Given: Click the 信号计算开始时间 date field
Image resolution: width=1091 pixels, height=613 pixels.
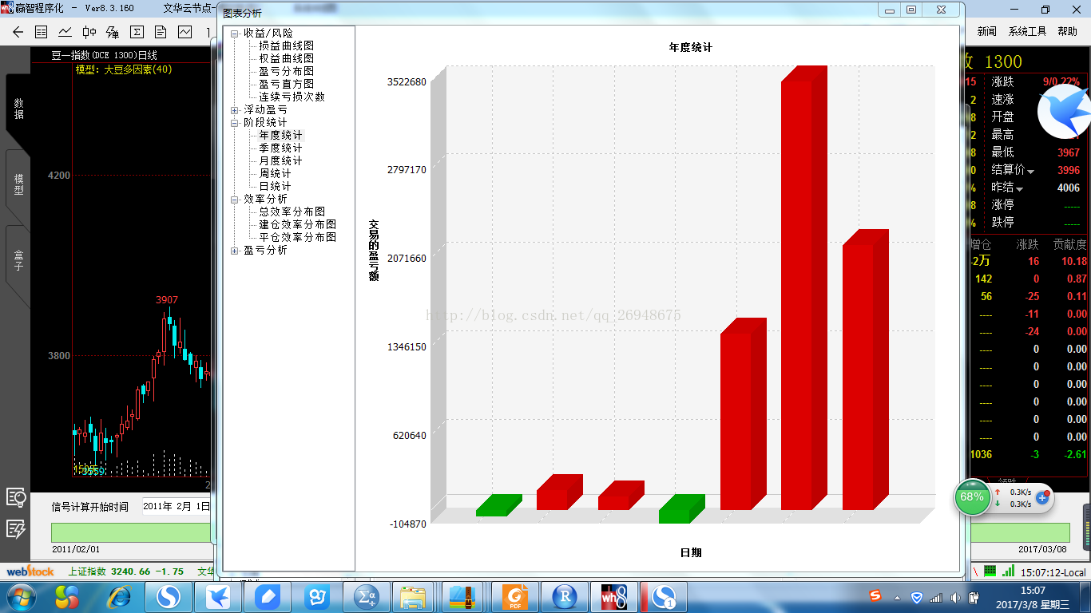Looking at the screenshot, I should pos(177,506).
